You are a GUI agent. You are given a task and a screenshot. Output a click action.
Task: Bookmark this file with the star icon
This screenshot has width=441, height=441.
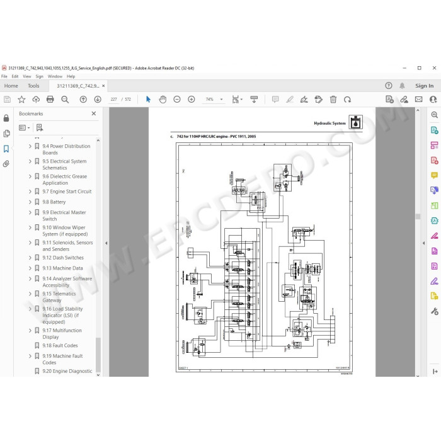[x=21, y=100]
